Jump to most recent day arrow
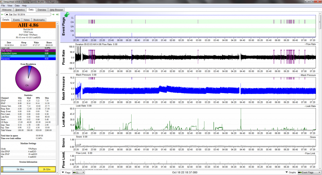 [57, 15]
